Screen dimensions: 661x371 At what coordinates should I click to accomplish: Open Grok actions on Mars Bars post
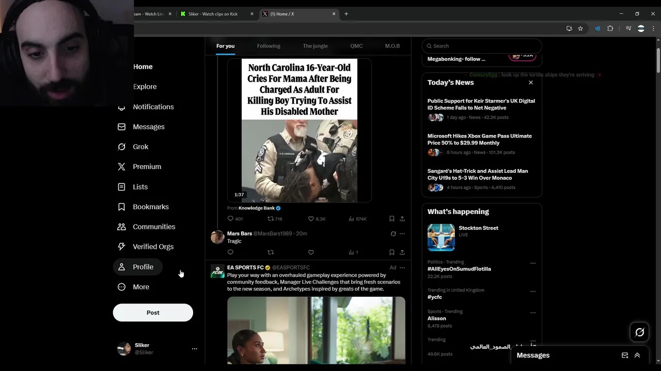pyautogui.click(x=393, y=233)
